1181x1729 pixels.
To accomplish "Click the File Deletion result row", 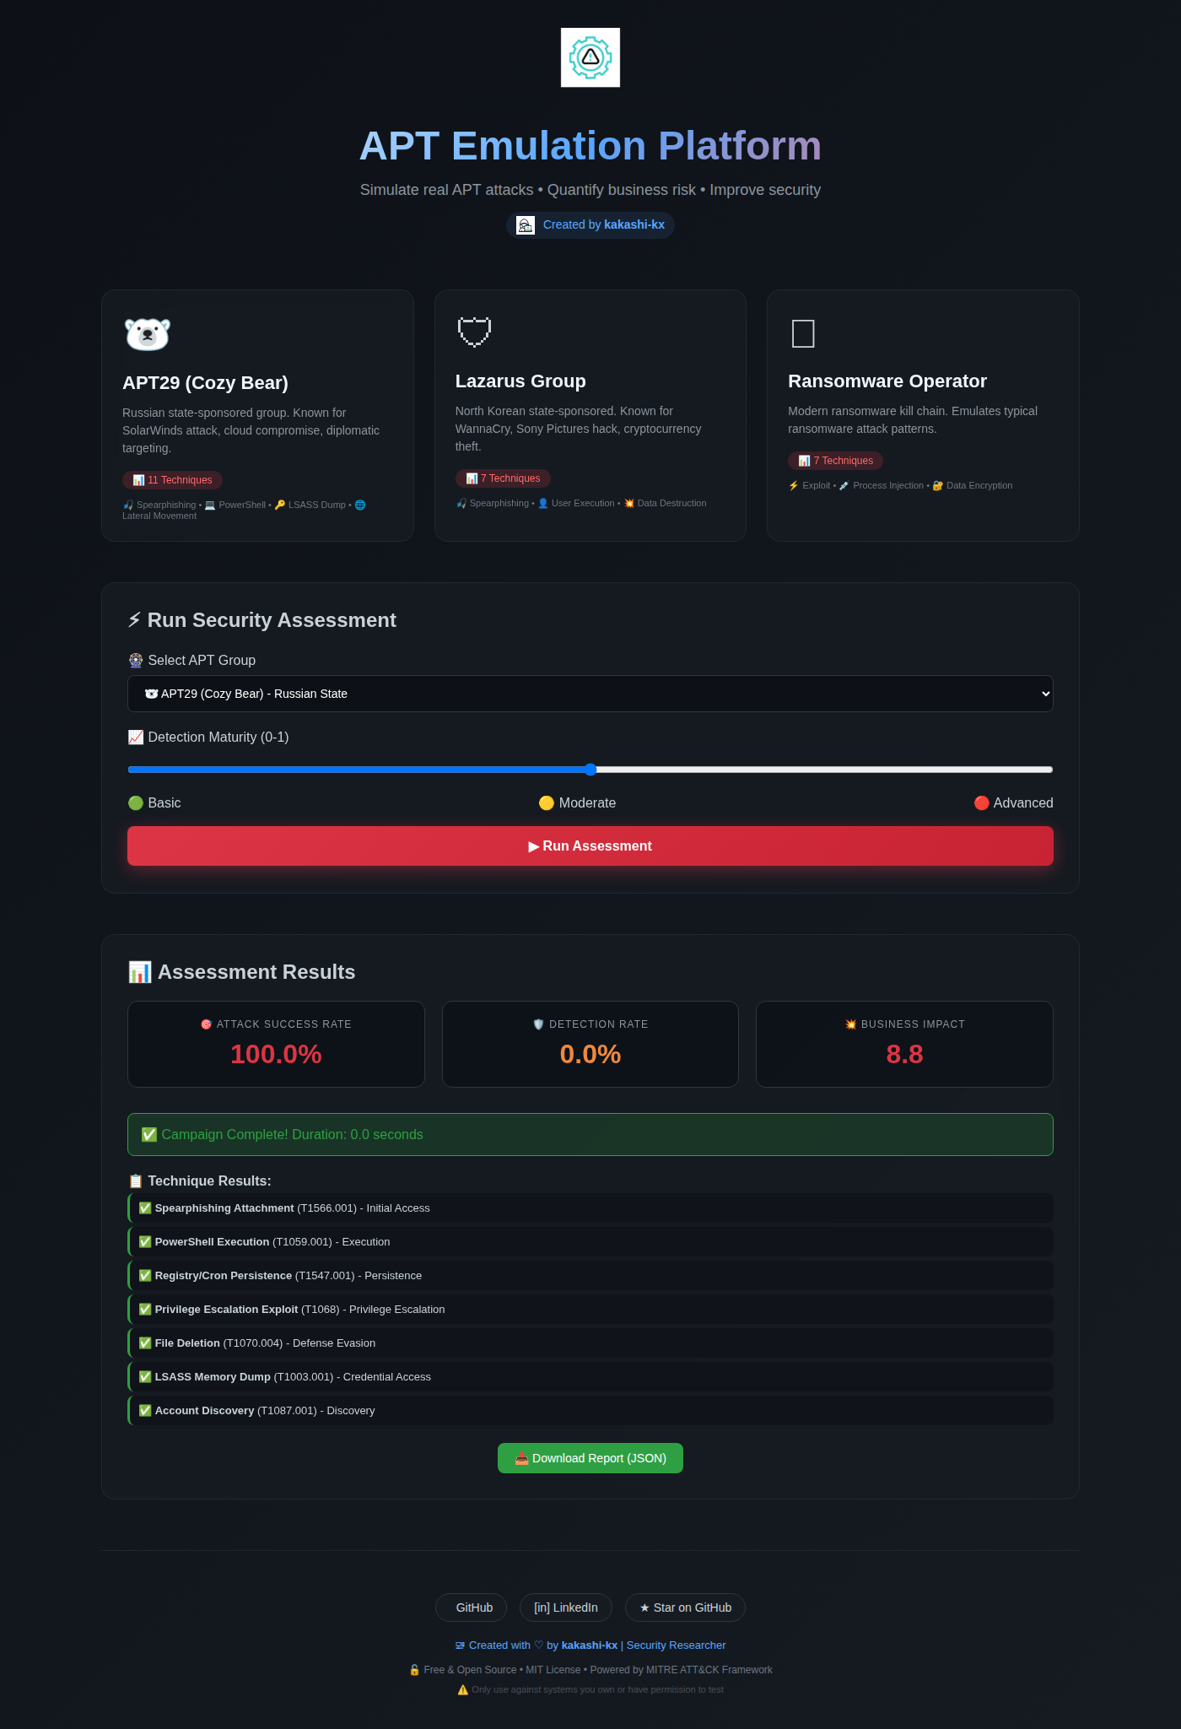I will (590, 1343).
